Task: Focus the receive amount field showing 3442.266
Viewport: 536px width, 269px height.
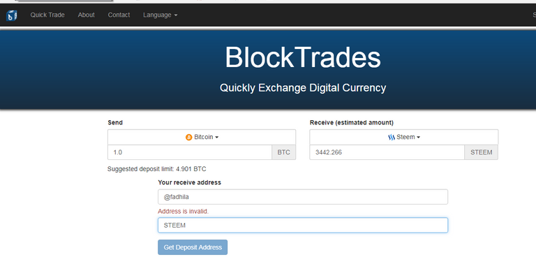Action: click(x=387, y=152)
